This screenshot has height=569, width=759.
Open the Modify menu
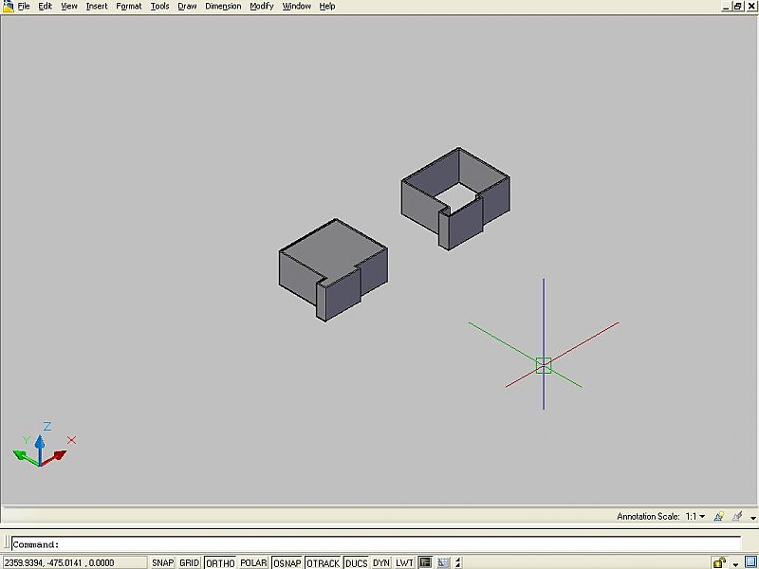262,7
